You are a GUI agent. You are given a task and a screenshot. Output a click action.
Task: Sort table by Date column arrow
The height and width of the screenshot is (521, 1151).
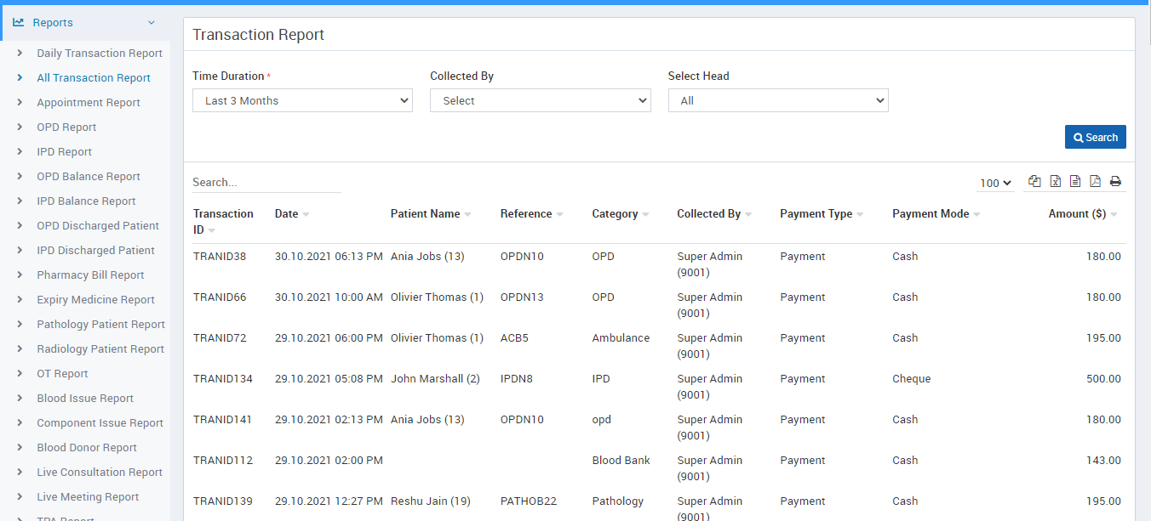[x=306, y=214]
